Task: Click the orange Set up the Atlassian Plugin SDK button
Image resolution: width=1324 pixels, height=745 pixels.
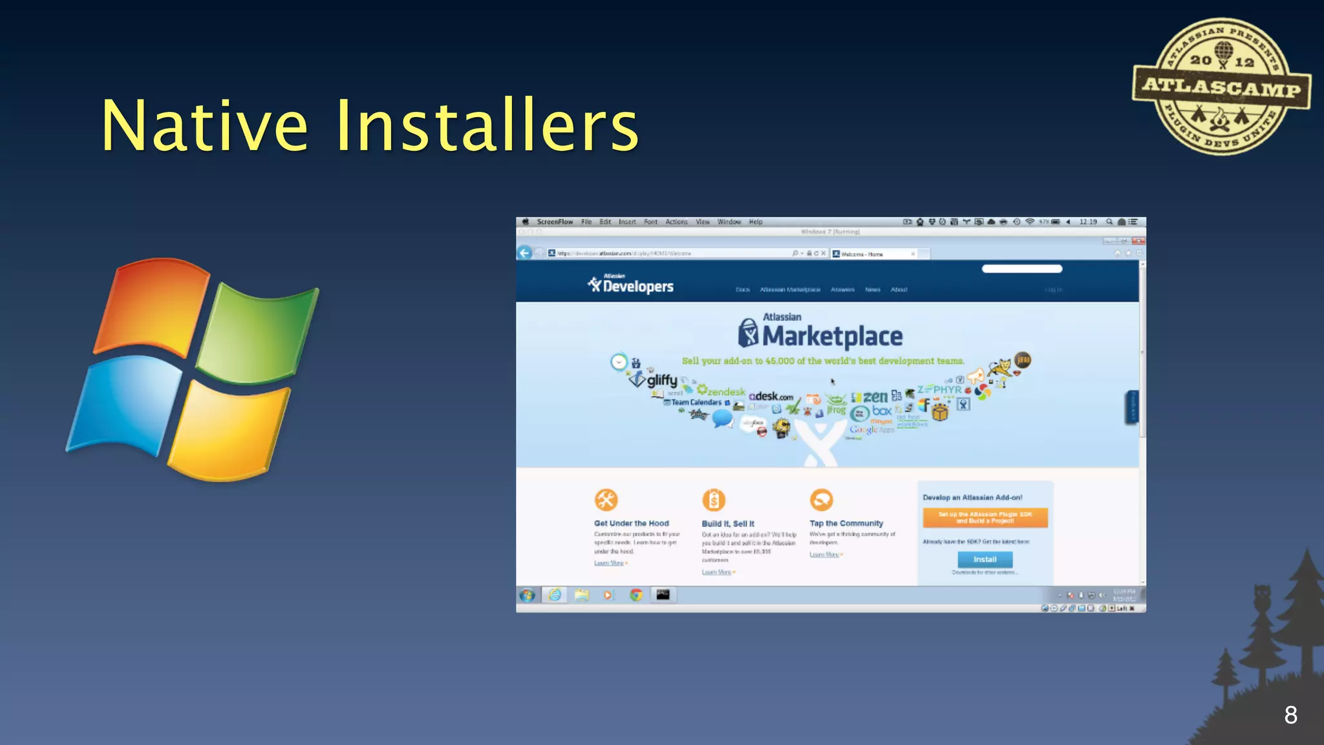Action: coord(985,517)
